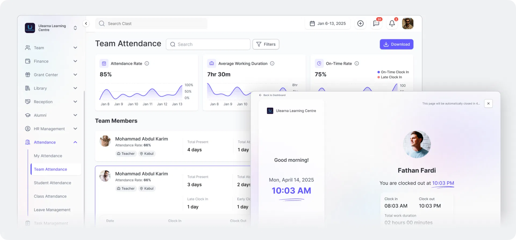Click the Average Working Duration briefcase icon
This screenshot has width=516, height=240.
(x=212, y=63)
